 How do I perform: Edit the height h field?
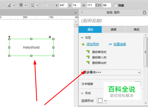tap(107, 5)
